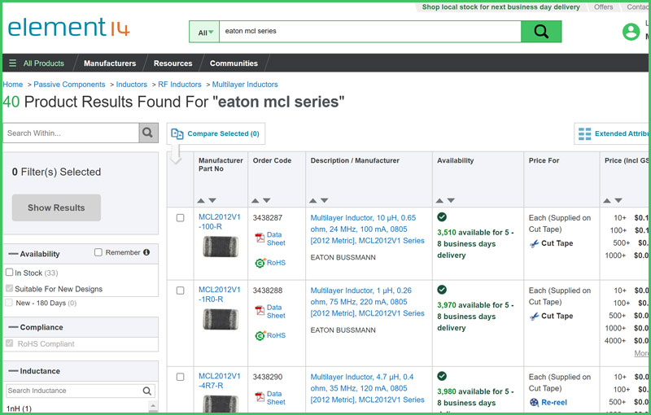Click the element14 logo
The image size is (651, 415).
pos(69,28)
